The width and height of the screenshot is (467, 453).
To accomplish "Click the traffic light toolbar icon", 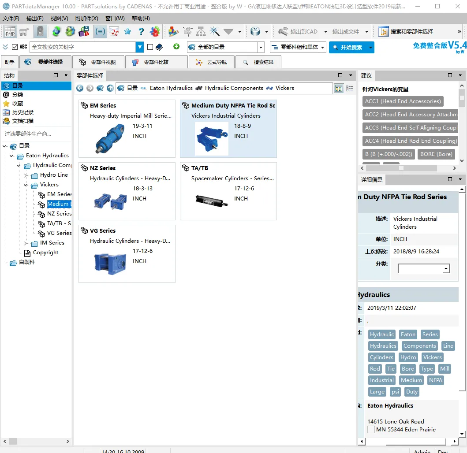I will pyautogui.click(x=40, y=31).
